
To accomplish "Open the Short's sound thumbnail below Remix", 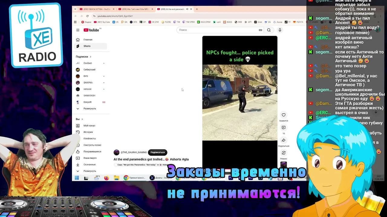I will point(284,165).
